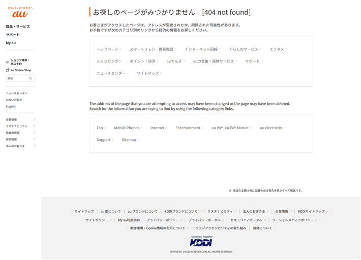Open footer au IDについて link
This screenshot has height=260, width=361.
(110, 211)
